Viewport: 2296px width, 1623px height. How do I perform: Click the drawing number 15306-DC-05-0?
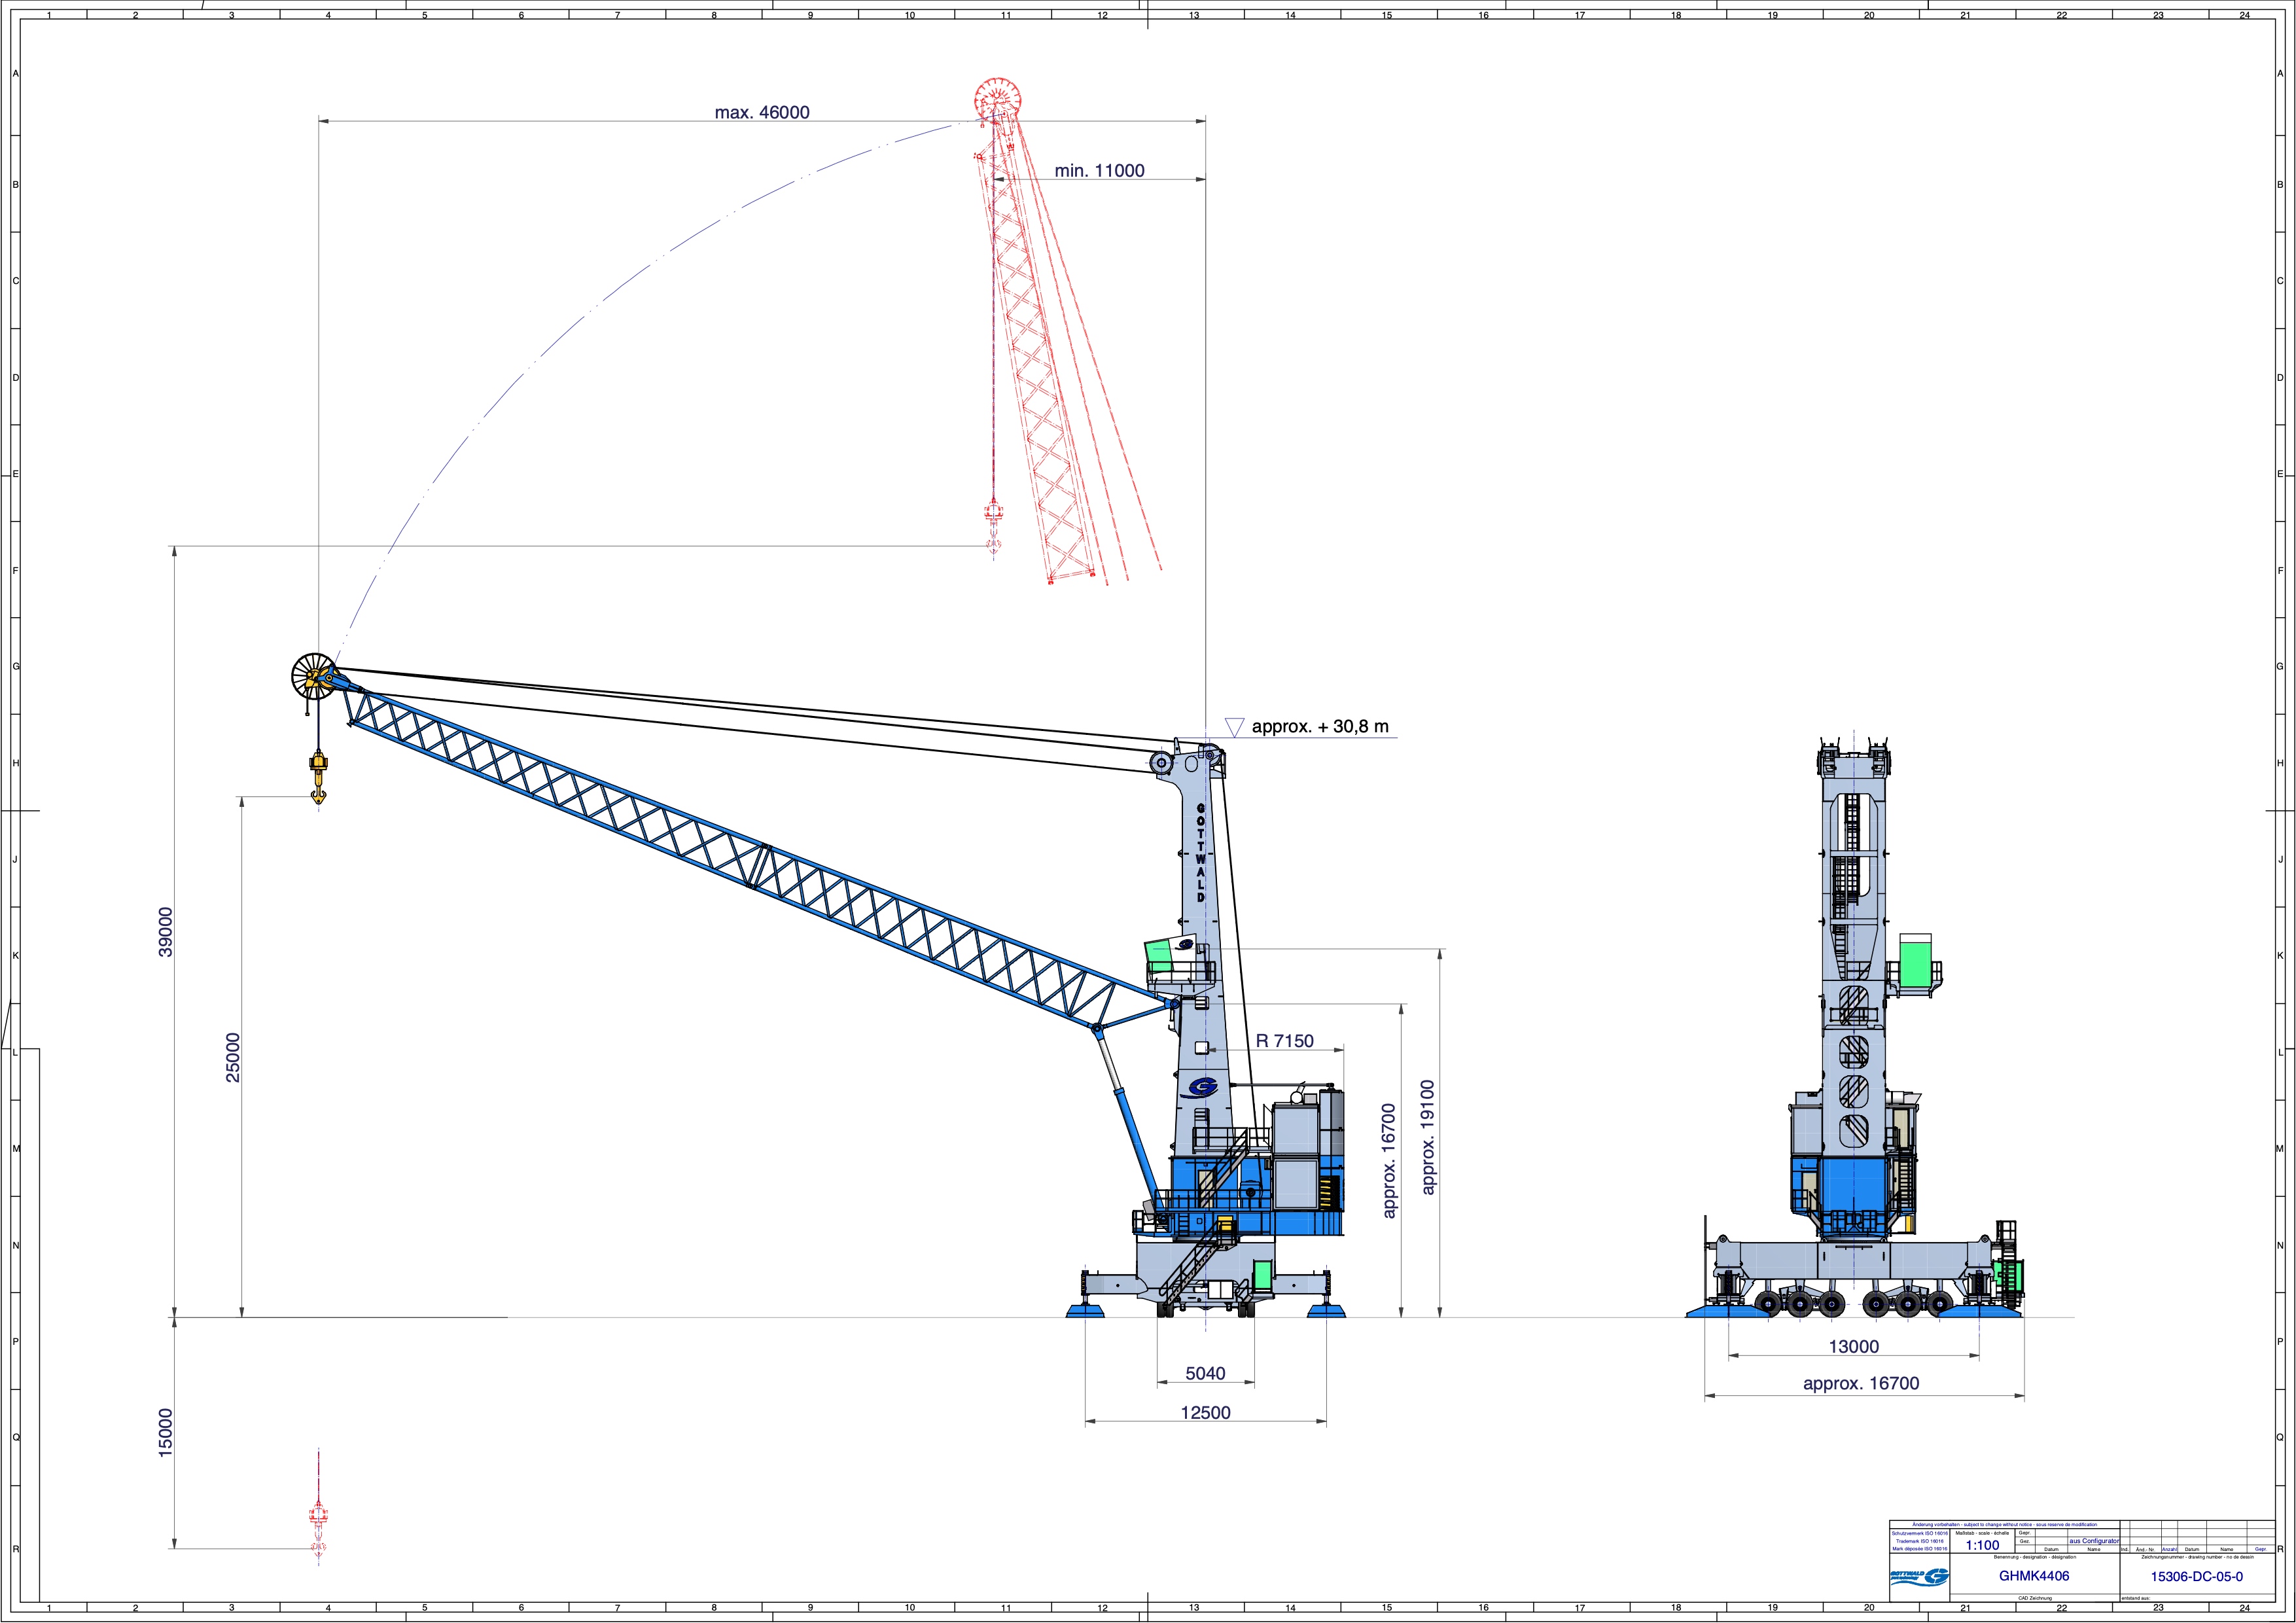(2196, 1577)
